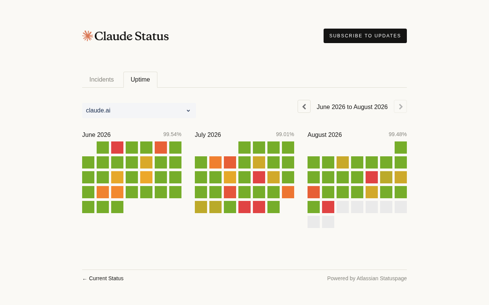Click the orange July 25 day square
Screen dimensions: 489x305
[288, 192]
